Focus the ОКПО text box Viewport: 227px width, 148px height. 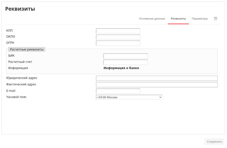point(118,37)
